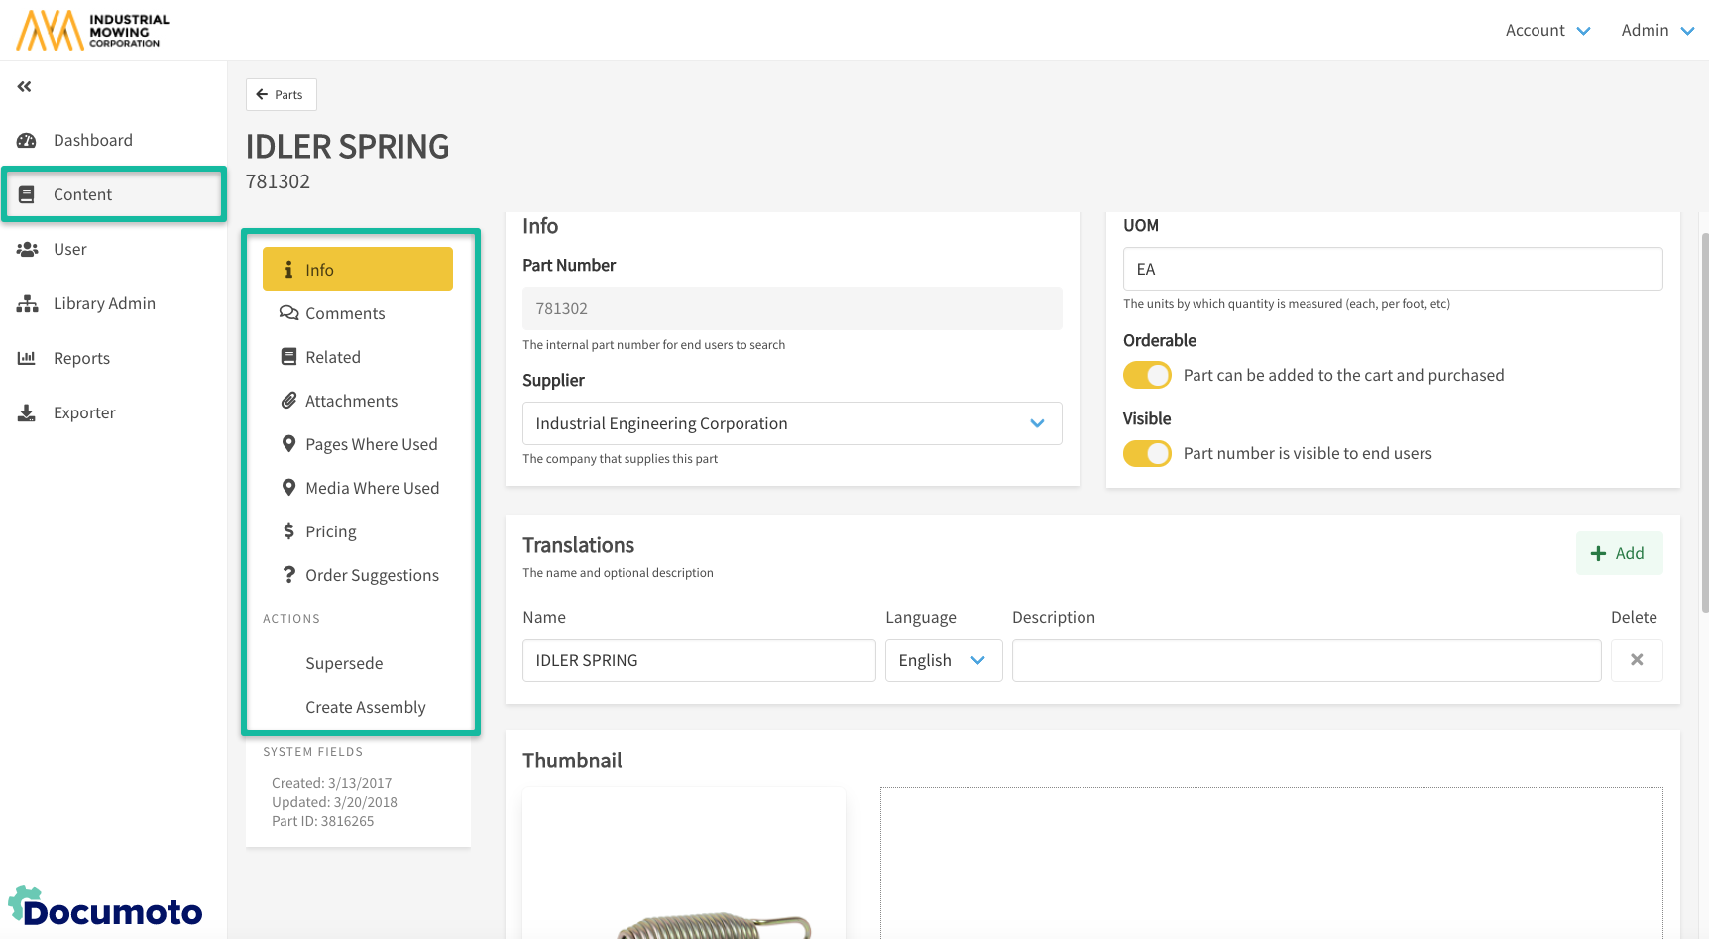
Task: Click the Pricing dollar sign icon
Action: [288, 531]
